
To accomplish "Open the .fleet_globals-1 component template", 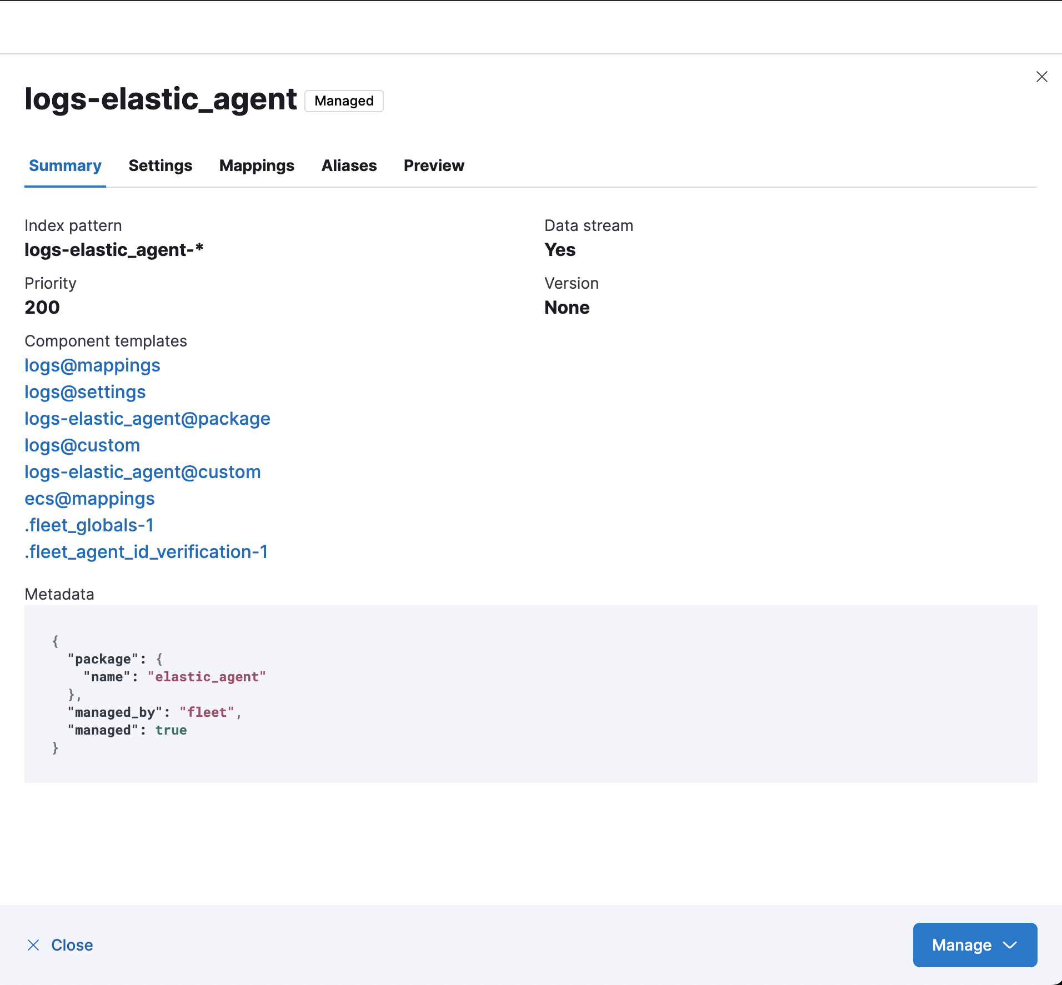I will (89, 525).
